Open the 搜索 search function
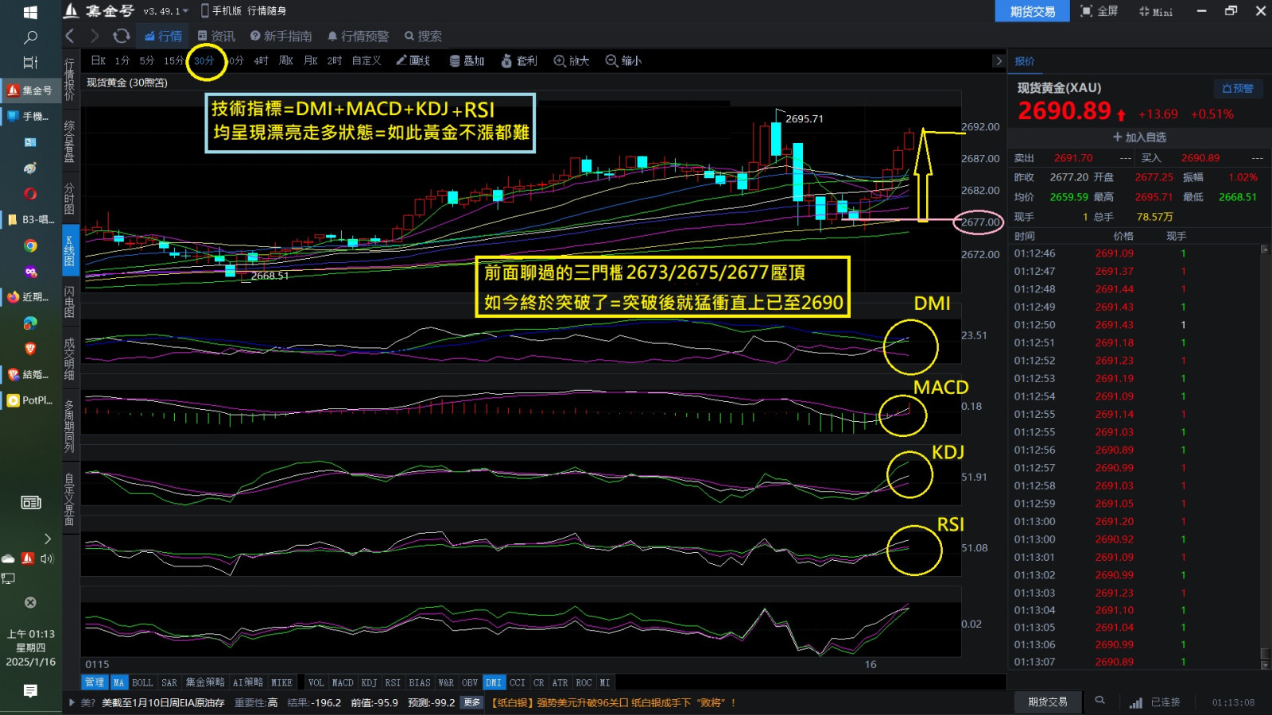Screen dimensions: 1272x715 [423, 36]
